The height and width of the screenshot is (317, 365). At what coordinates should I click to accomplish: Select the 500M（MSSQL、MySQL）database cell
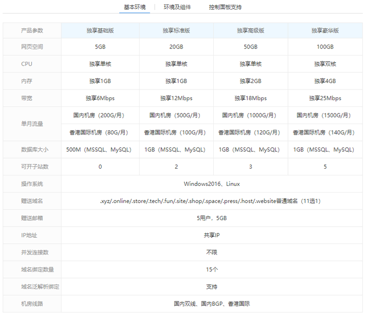100,150
